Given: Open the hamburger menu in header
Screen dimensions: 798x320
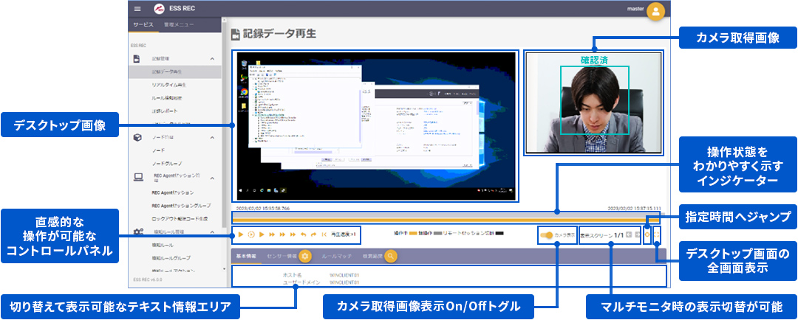Looking at the screenshot, I should tap(137, 9).
